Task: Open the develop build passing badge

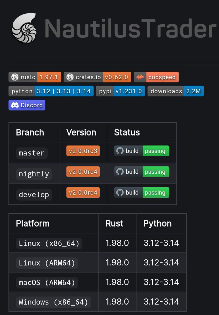Action: 142,192
